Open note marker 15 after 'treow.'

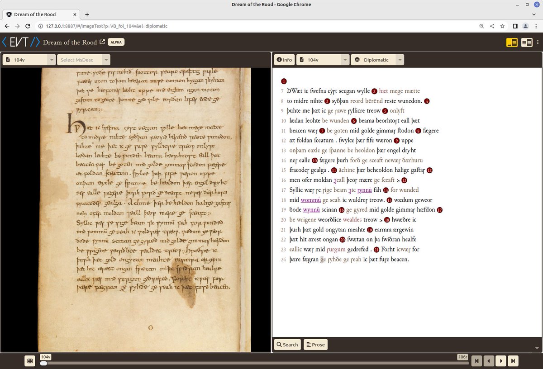(x=389, y=200)
